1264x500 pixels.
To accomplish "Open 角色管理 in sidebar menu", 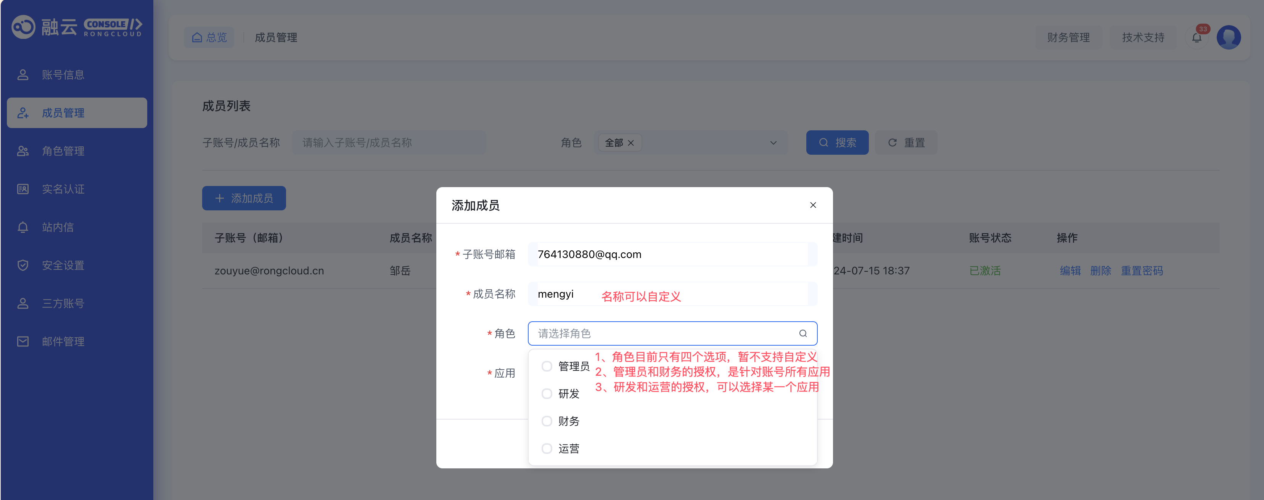I will pos(63,151).
